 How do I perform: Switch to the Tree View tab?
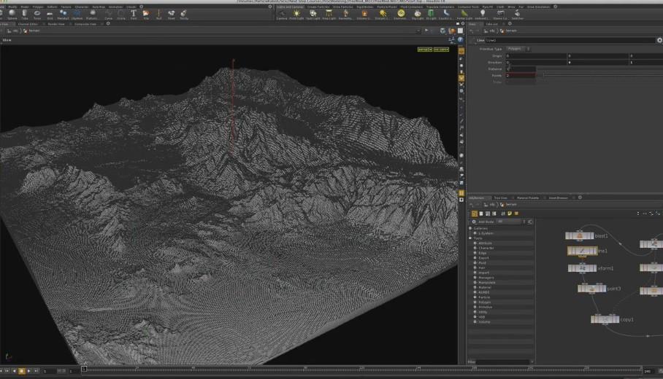coord(501,198)
